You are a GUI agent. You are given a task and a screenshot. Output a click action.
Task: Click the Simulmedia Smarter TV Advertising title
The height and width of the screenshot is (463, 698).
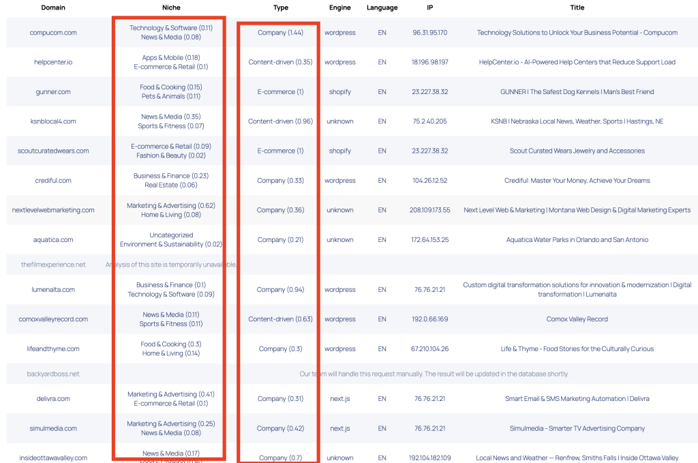pyautogui.click(x=577, y=428)
